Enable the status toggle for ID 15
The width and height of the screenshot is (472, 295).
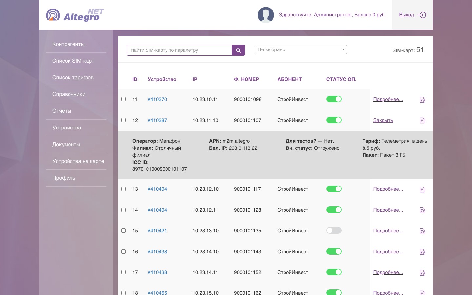334,230
